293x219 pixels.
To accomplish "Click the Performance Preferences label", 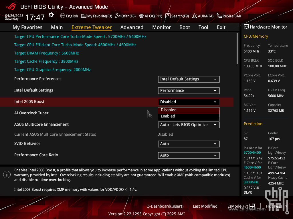I will (x=38, y=79).
